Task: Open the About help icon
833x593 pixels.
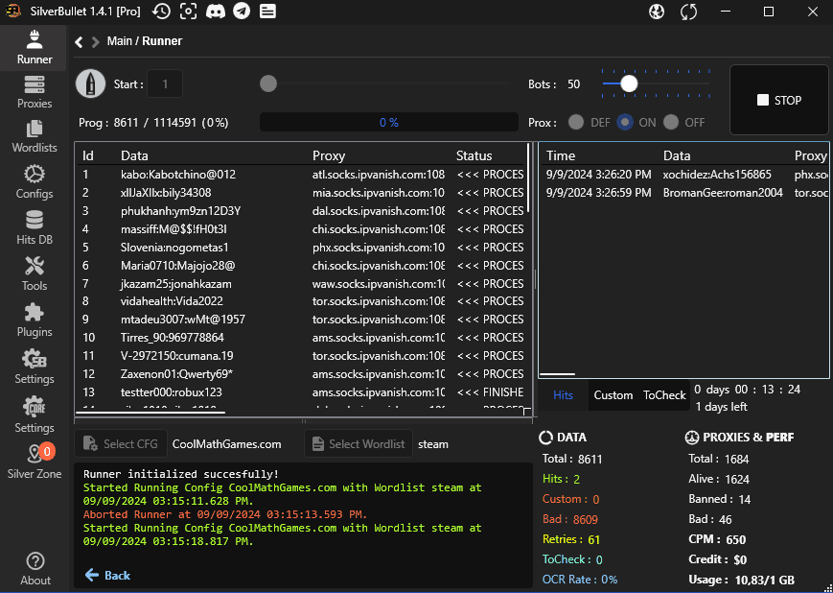Action: [x=35, y=567]
